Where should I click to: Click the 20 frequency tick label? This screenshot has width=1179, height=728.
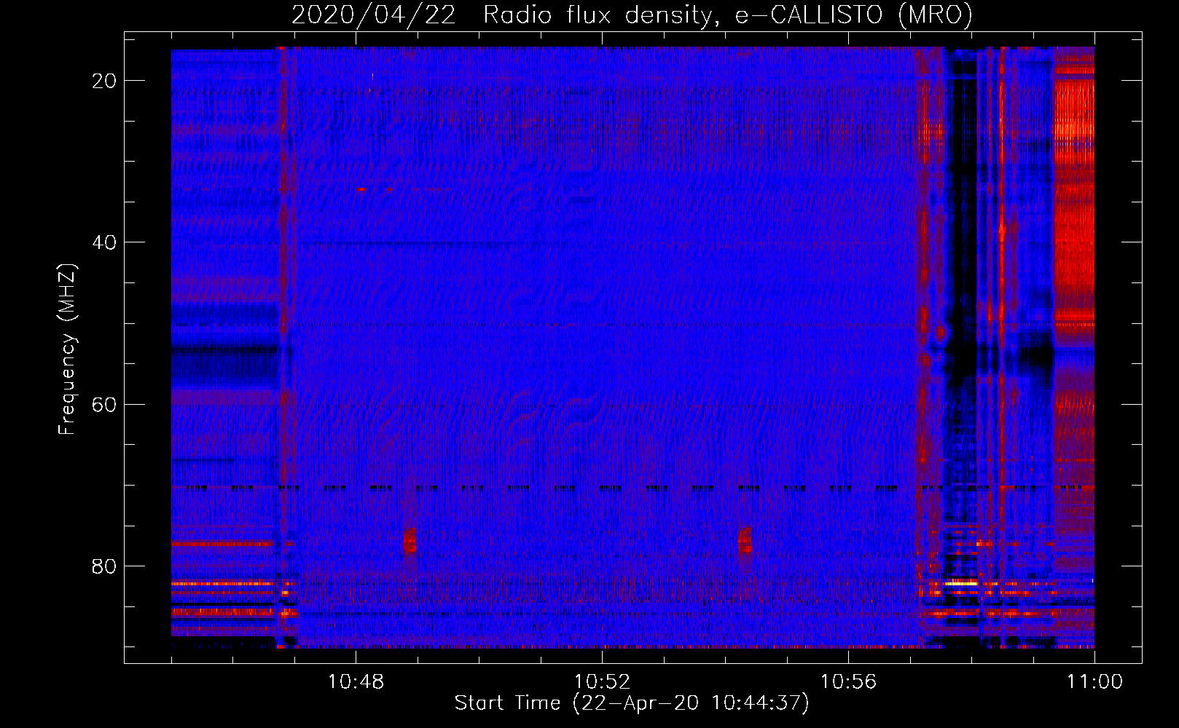104,81
